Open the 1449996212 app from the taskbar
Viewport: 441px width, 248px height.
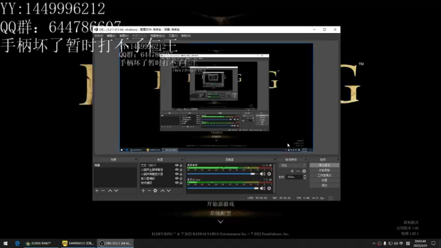click(78, 243)
